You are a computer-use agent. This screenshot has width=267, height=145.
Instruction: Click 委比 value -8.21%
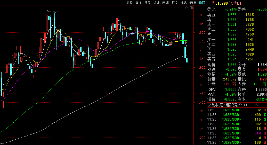(231, 9)
